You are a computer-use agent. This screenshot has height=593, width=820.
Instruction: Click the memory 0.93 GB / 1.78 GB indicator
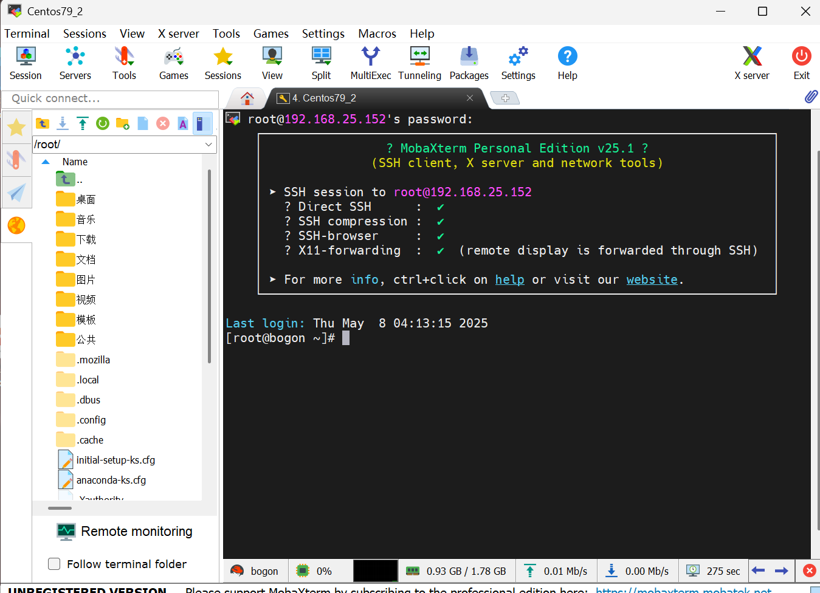pos(457,571)
